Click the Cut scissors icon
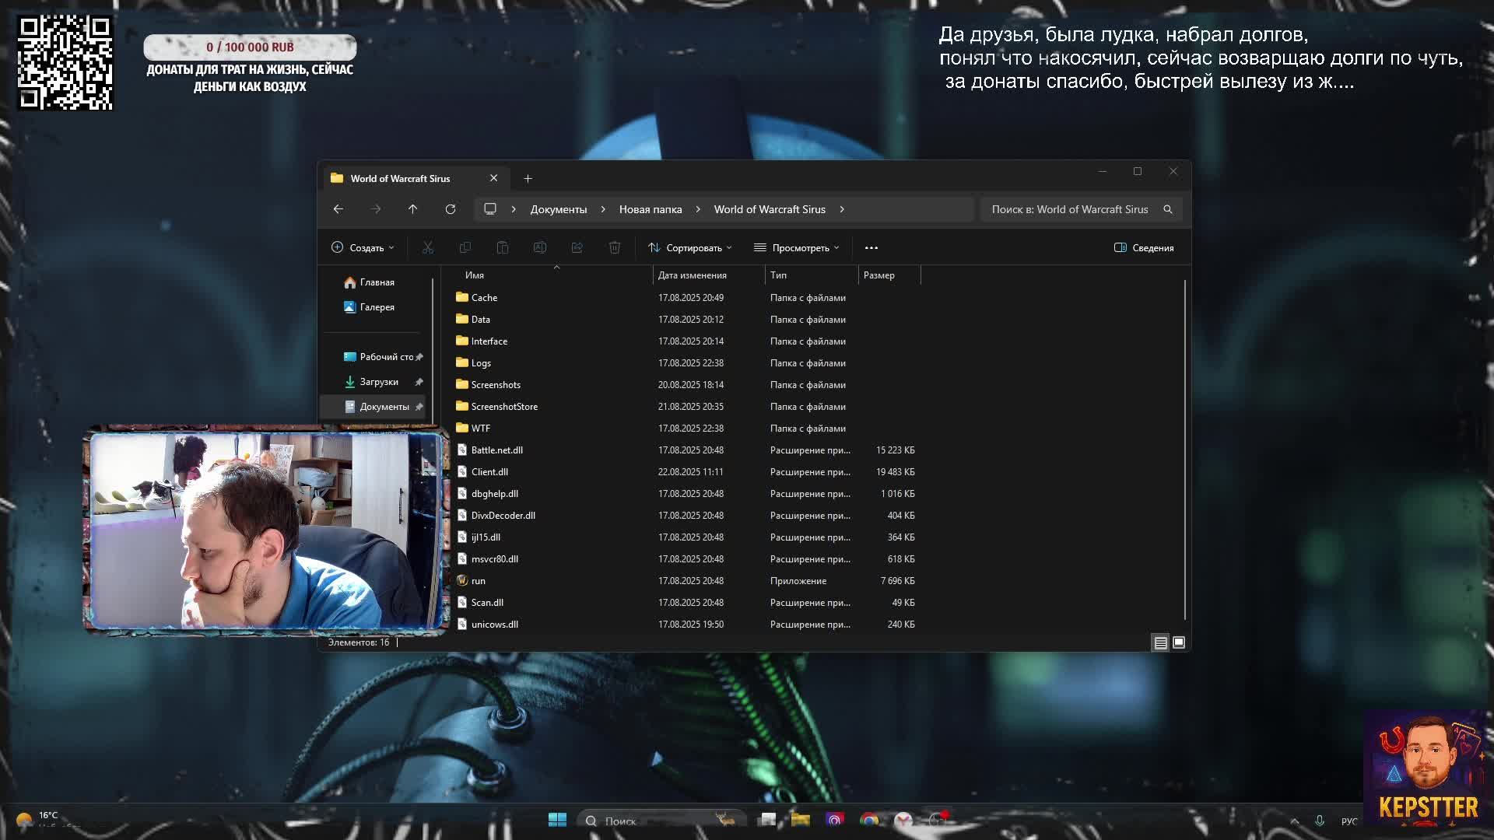Image resolution: width=1494 pixels, height=840 pixels. 427,247
